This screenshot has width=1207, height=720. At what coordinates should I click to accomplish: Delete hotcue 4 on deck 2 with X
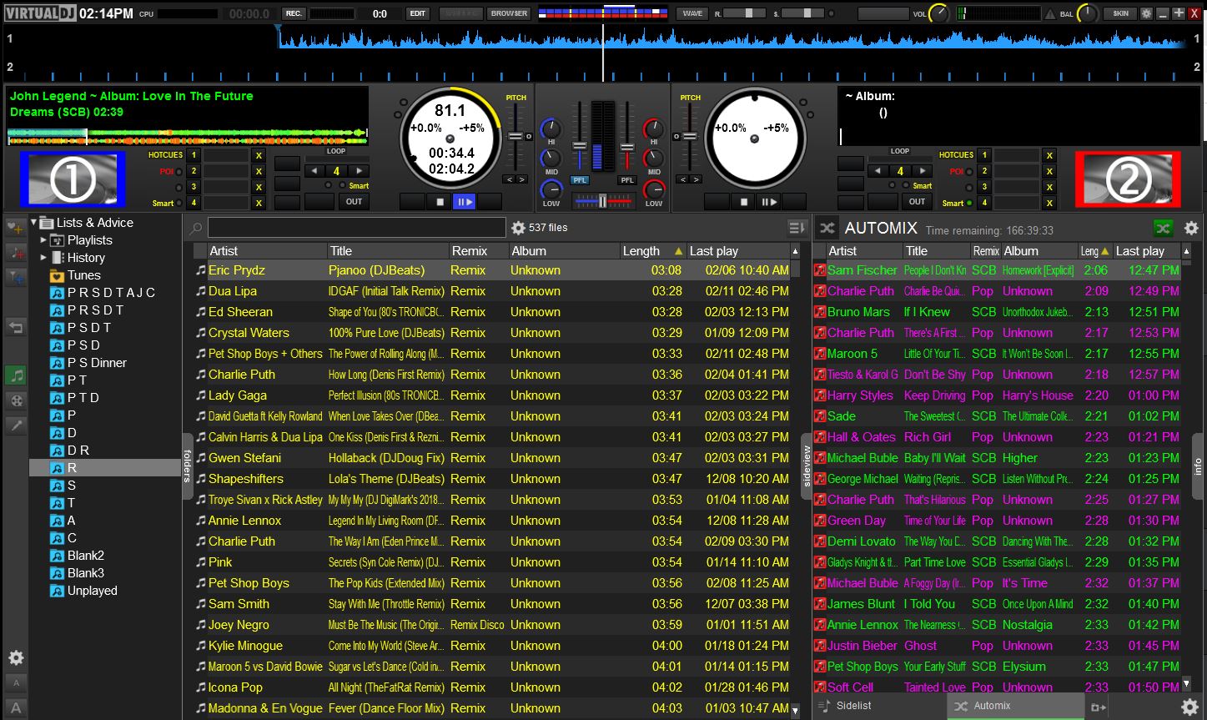(1049, 203)
